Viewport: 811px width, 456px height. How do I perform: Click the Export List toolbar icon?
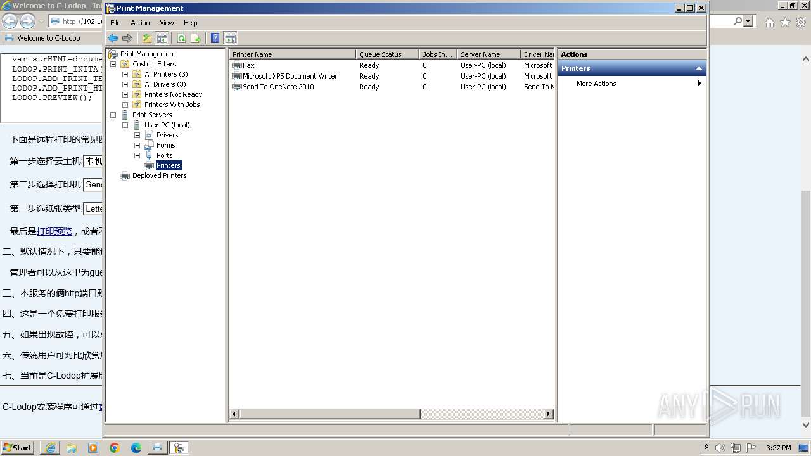click(196, 39)
